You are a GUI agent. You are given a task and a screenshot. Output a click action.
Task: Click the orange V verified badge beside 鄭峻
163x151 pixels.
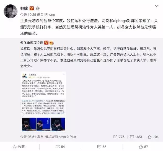(x=32, y=8)
